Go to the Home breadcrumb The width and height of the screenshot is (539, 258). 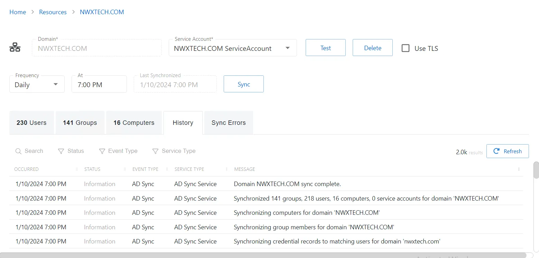(x=18, y=12)
